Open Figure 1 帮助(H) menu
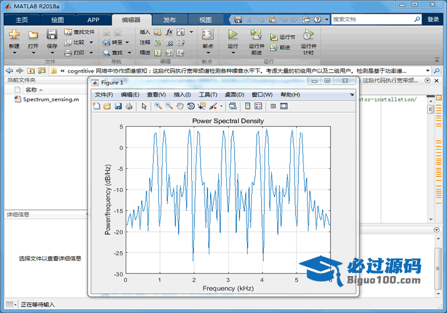 tap(290, 95)
